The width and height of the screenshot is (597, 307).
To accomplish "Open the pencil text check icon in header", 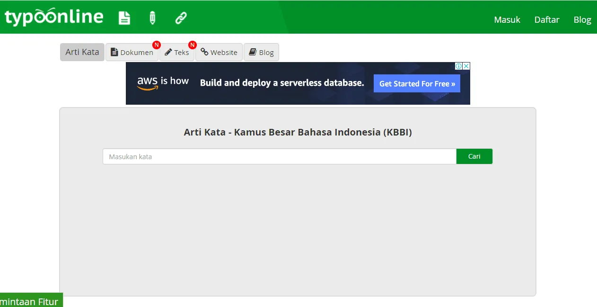I will [x=152, y=18].
